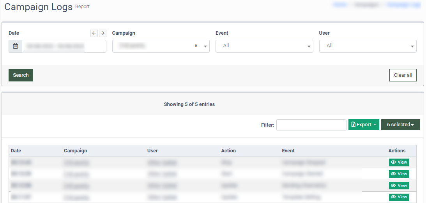Go to next date range arrow
This screenshot has width=426, height=203.
click(103, 33)
